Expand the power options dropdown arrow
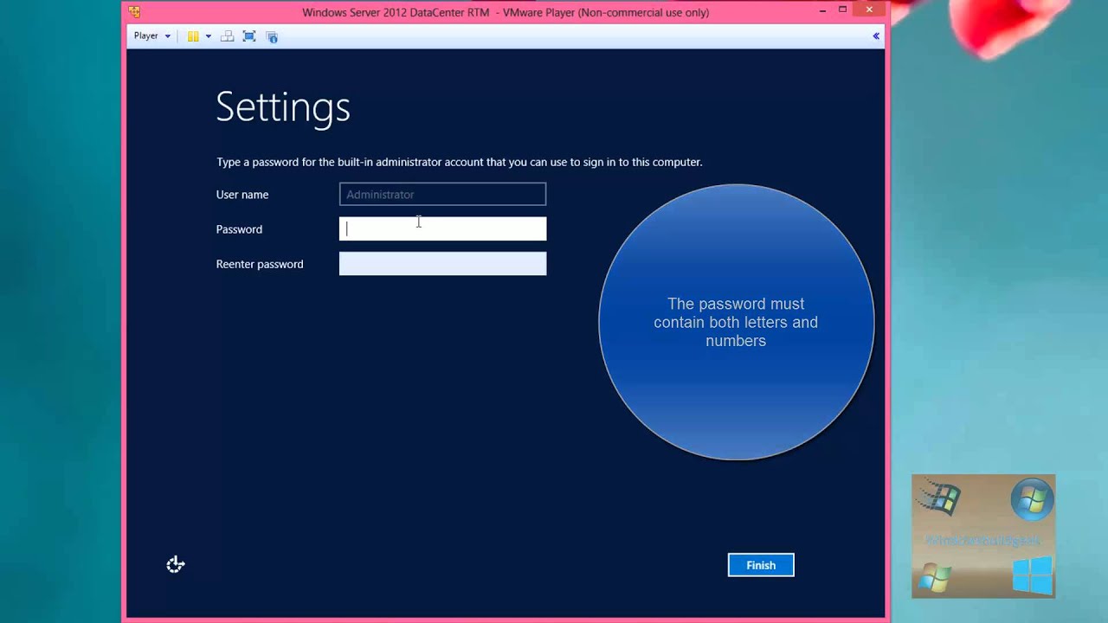 coord(208,36)
